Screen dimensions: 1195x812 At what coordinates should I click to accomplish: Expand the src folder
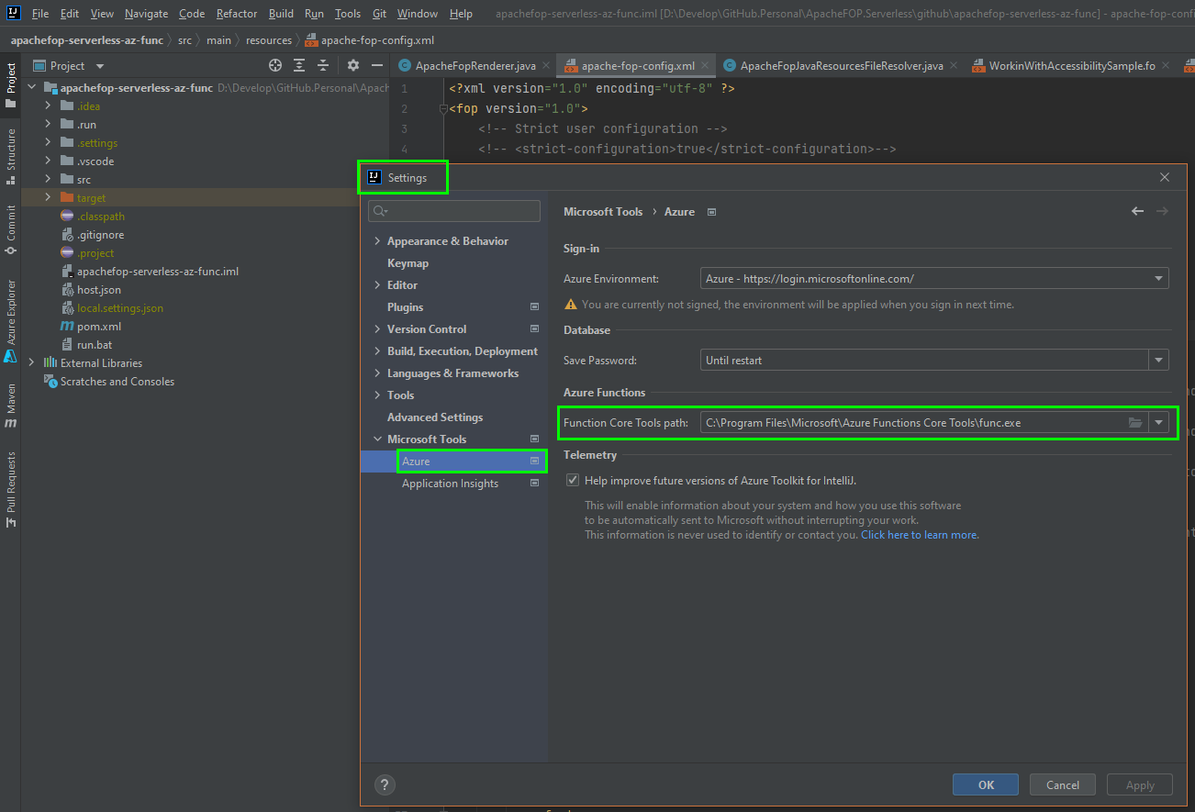[x=48, y=180]
